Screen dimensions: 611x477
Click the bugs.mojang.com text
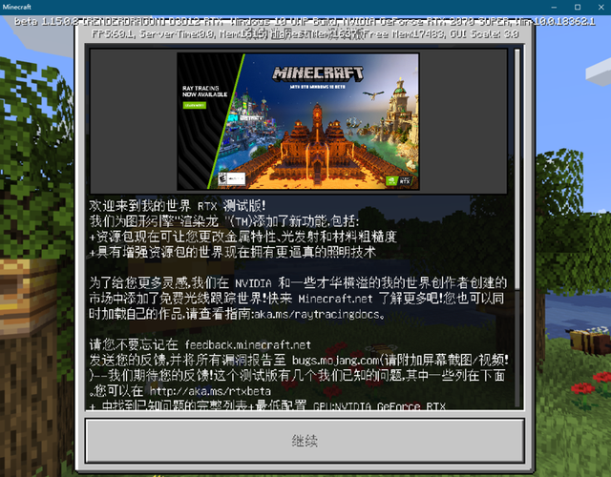[335, 360]
